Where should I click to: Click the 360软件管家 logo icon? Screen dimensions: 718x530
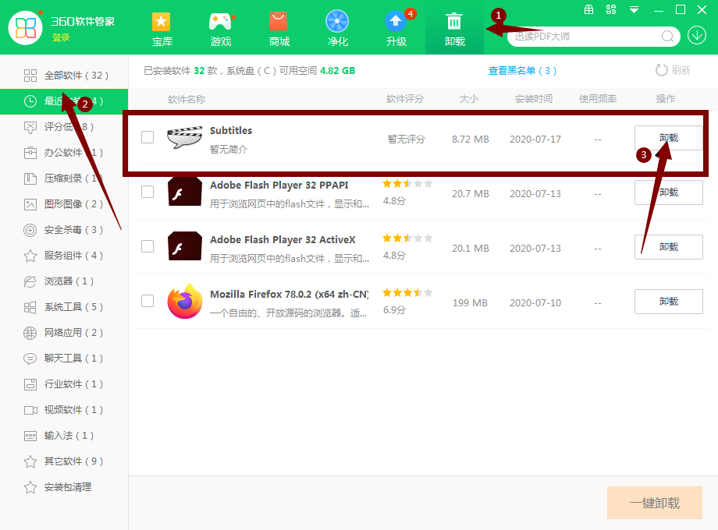pos(26,27)
